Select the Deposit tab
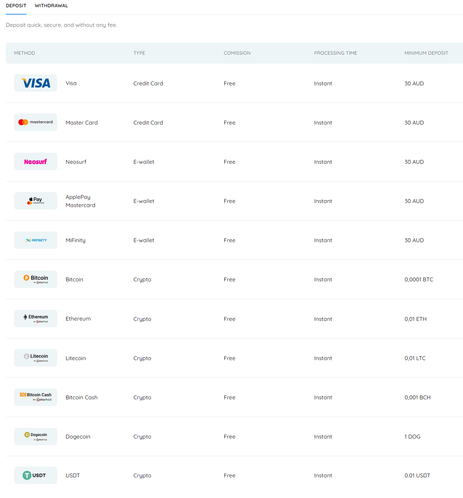The height and width of the screenshot is (498, 463). [x=16, y=6]
